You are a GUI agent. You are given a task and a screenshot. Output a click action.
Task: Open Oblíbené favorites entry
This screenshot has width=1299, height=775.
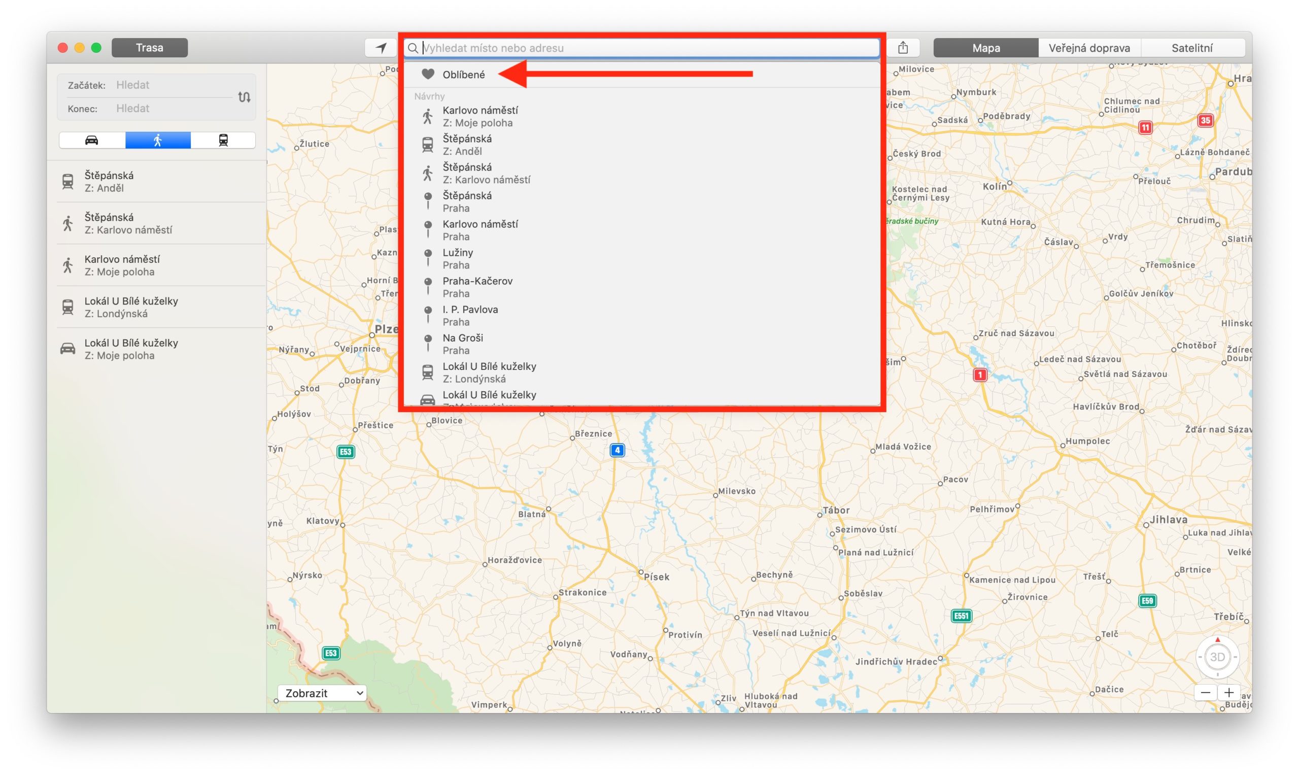[x=643, y=74]
